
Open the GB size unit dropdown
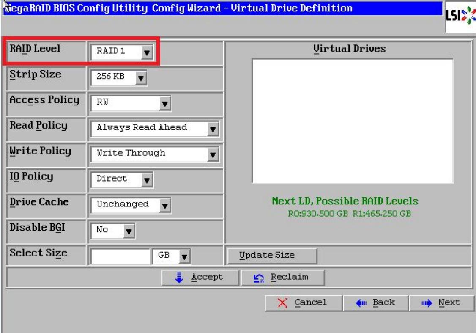point(171,256)
